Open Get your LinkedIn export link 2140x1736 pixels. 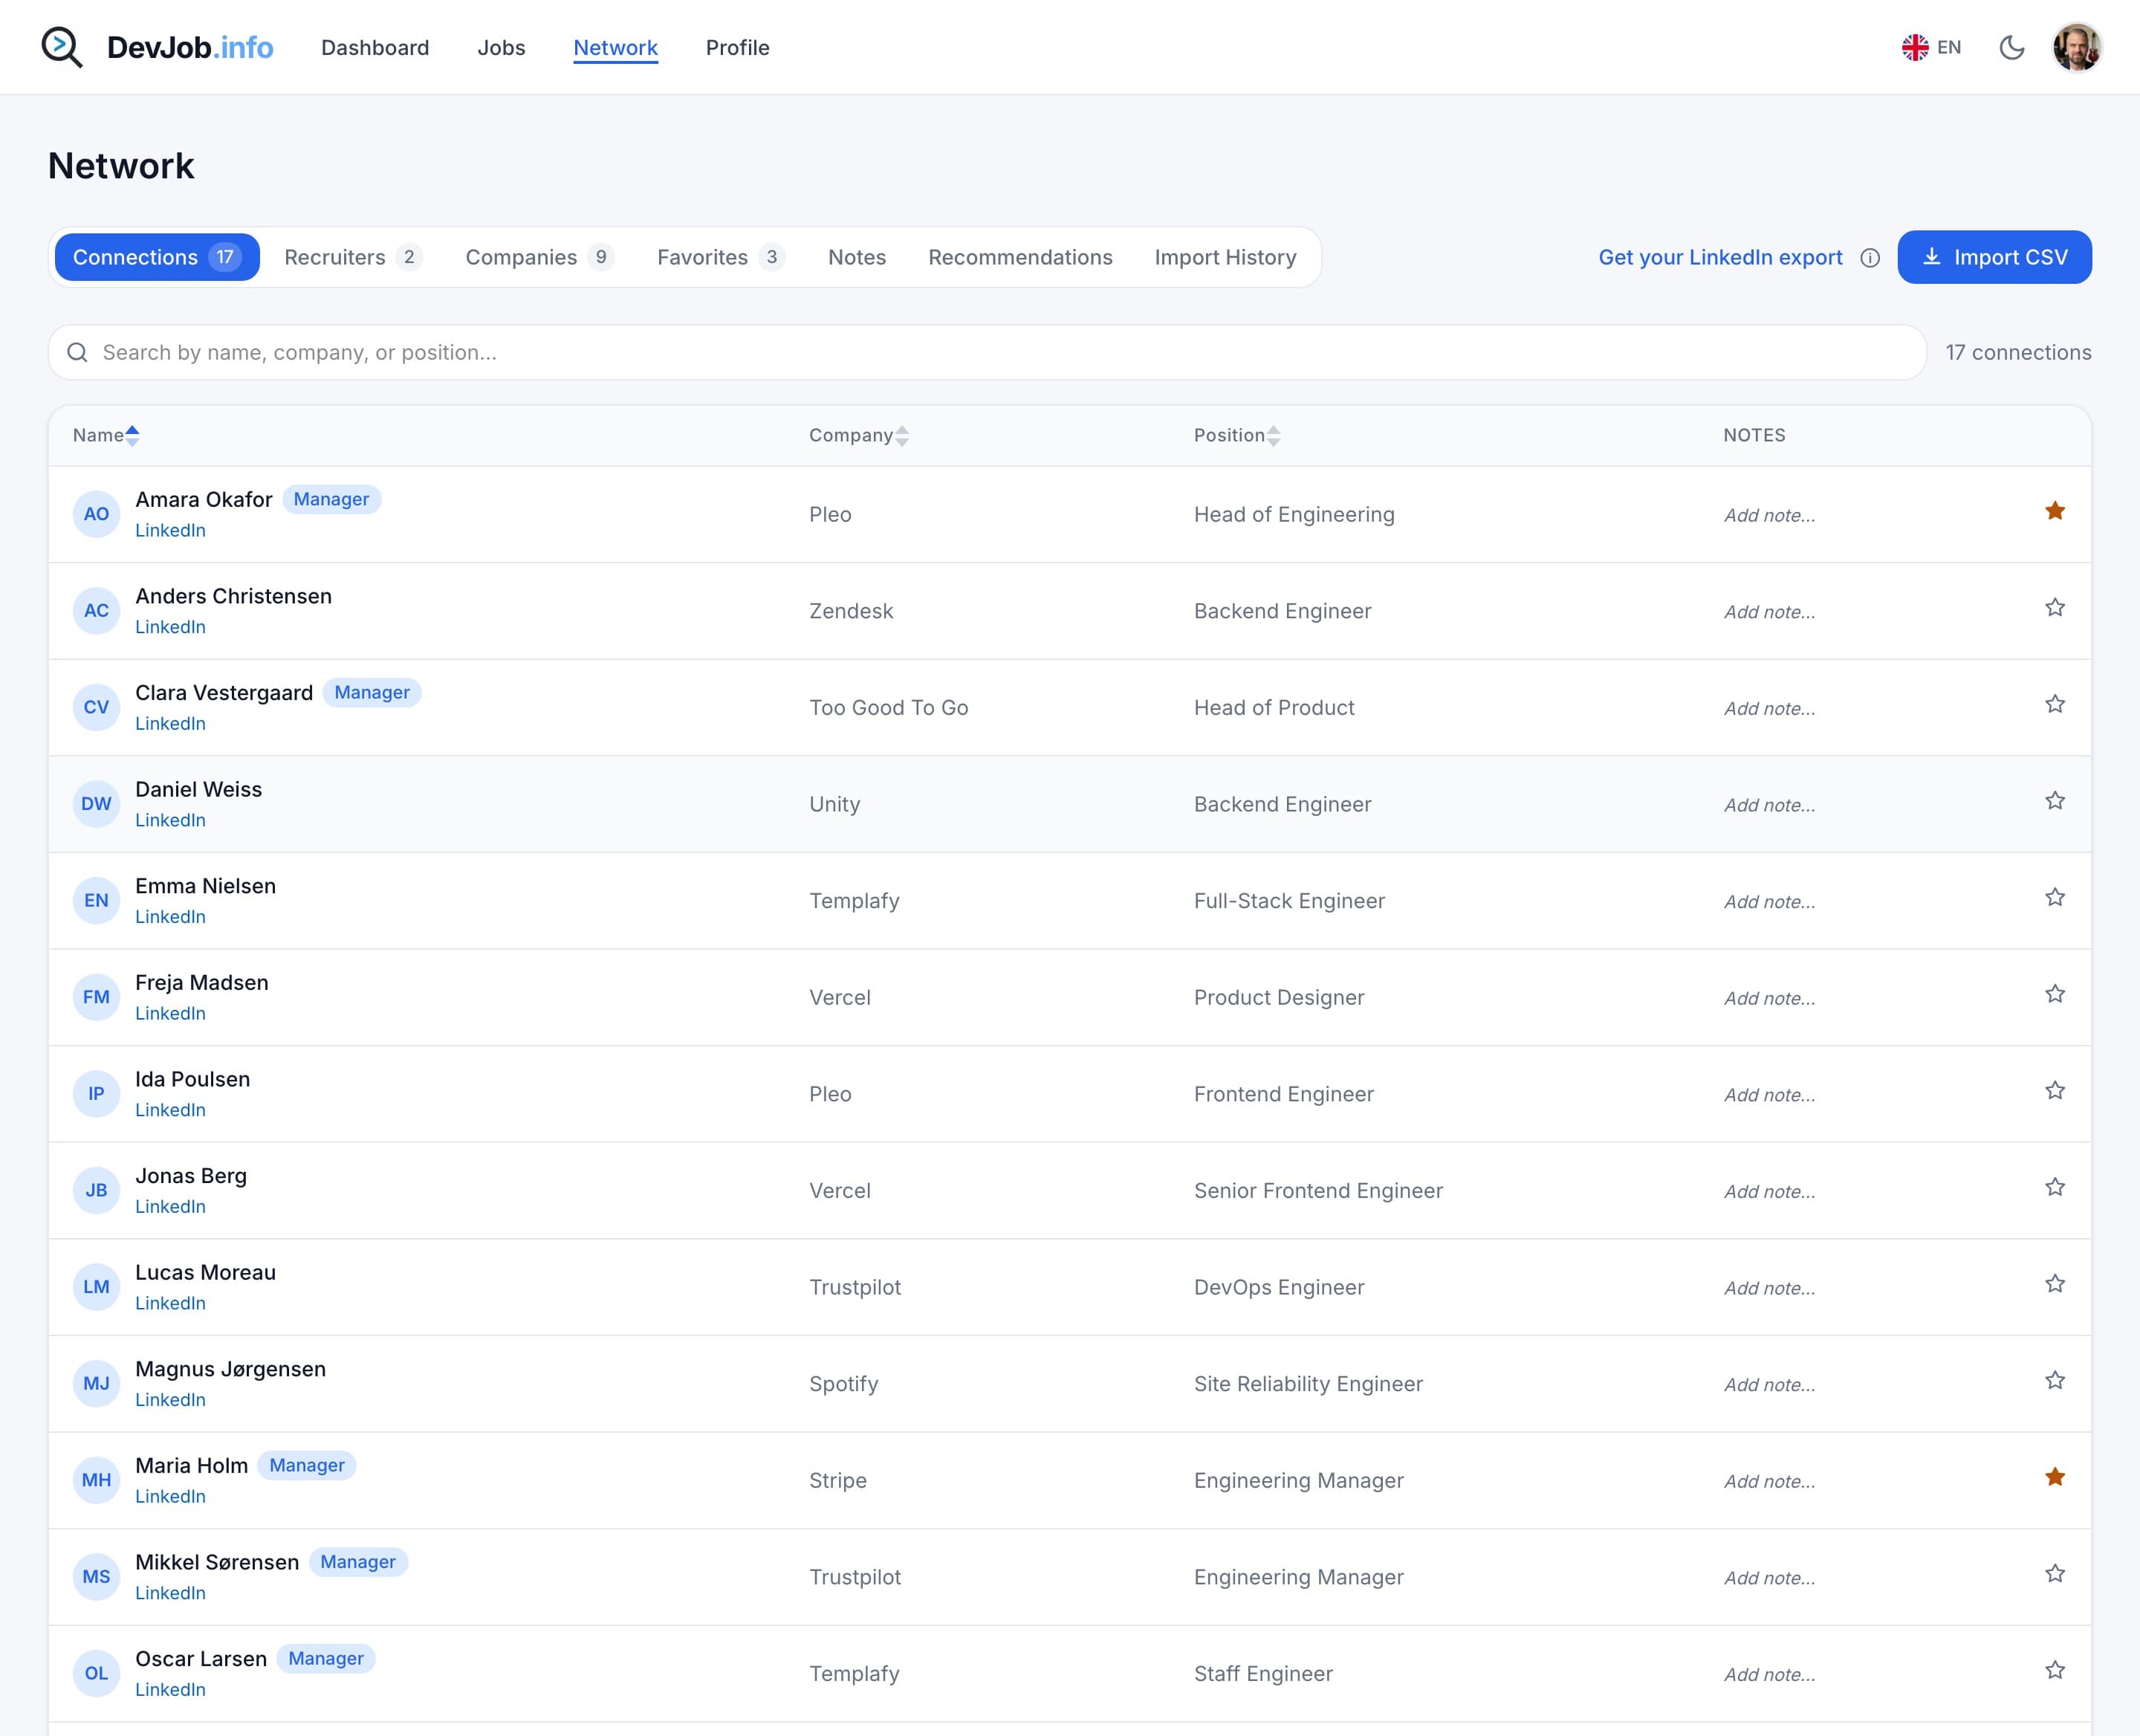coord(1720,257)
